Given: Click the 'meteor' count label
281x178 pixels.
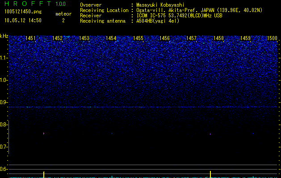Looking at the screenshot, I should 63,14.
